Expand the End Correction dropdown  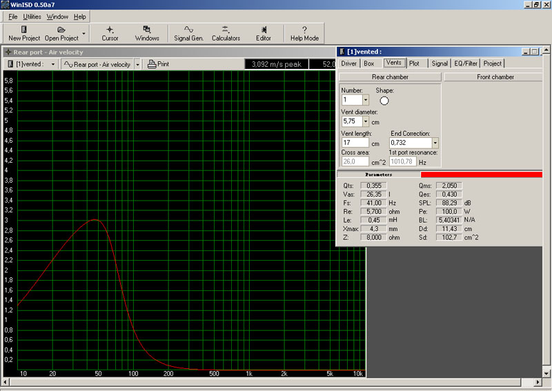coord(435,143)
